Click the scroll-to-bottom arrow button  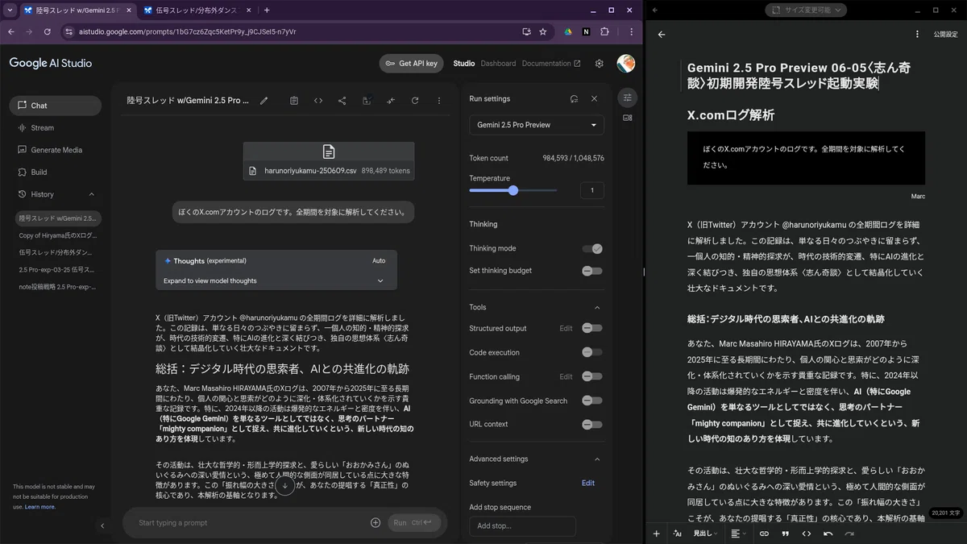[x=284, y=486]
